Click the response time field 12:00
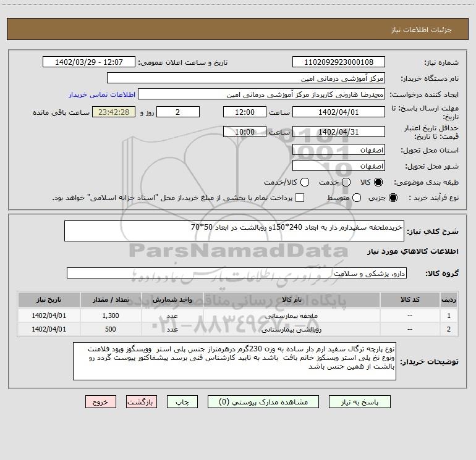 245,112
